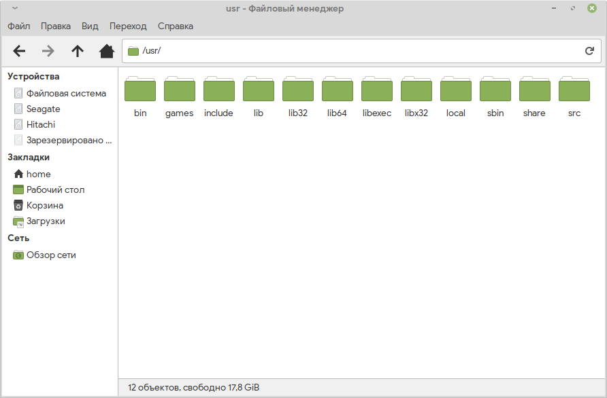
Task: Open the Файл menu
Action: pos(18,26)
